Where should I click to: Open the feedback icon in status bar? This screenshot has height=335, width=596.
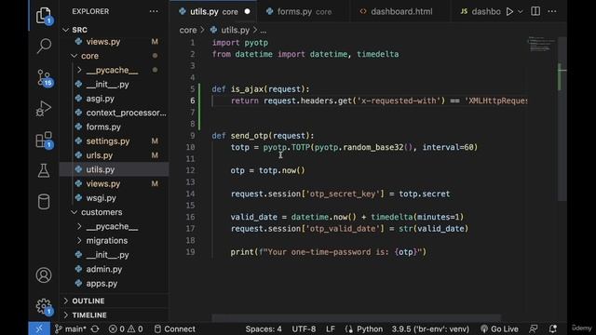[x=534, y=328]
